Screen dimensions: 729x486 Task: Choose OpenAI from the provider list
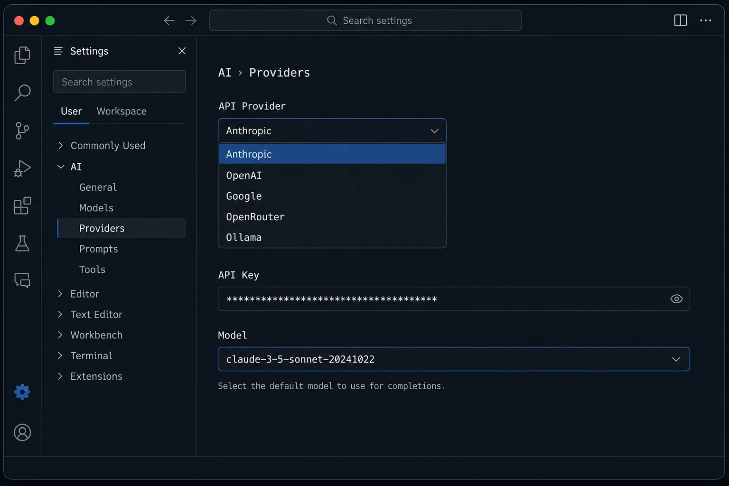(x=332, y=176)
